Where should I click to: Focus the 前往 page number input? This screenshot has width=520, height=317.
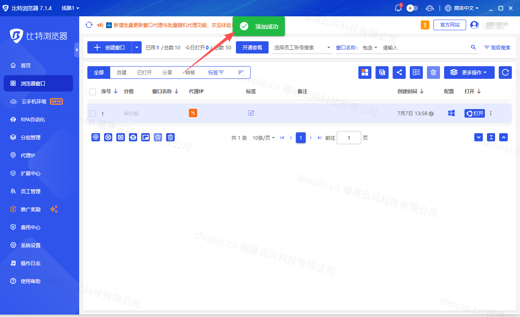349,138
